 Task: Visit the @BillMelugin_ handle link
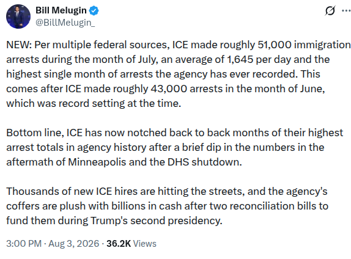pyautogui.click(x=65, y=23)
